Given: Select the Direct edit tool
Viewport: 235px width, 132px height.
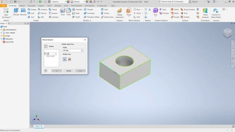Looking at the screenshot, I should [105, 13].
